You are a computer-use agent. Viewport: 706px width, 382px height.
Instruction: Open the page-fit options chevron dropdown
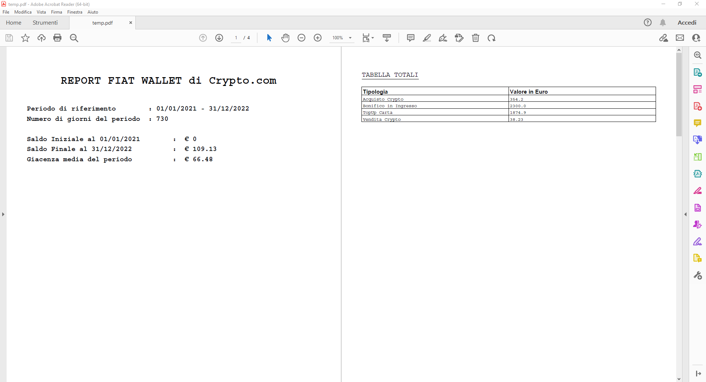tap(372, 38)
